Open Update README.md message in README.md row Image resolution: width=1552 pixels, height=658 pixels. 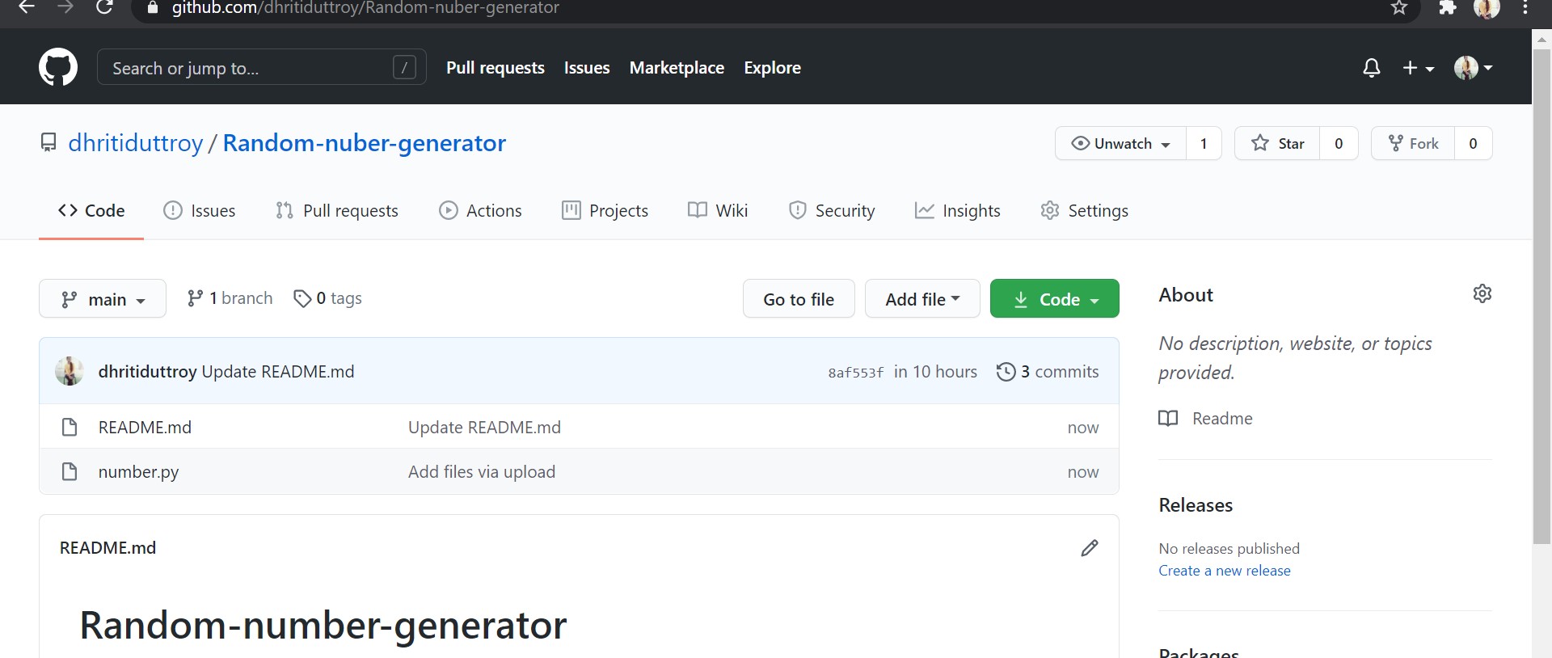tap(484, 427)
